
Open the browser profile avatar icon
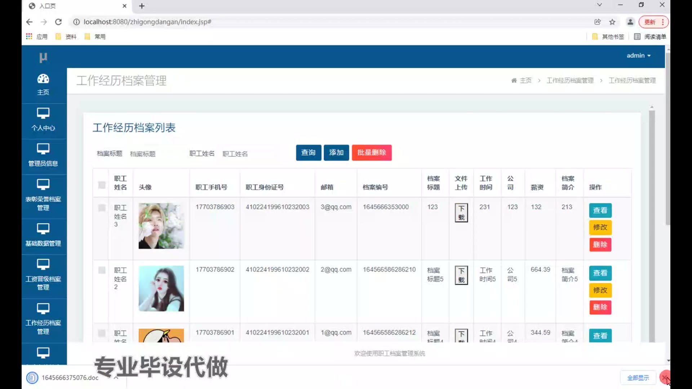[x=630, y=22]
